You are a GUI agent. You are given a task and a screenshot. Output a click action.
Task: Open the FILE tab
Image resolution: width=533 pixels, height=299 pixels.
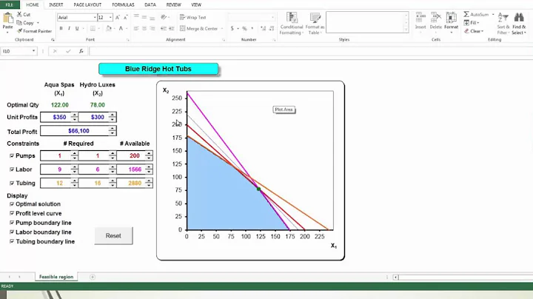(10, 4)
